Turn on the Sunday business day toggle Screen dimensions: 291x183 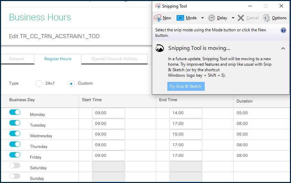(x=15, y=176)
